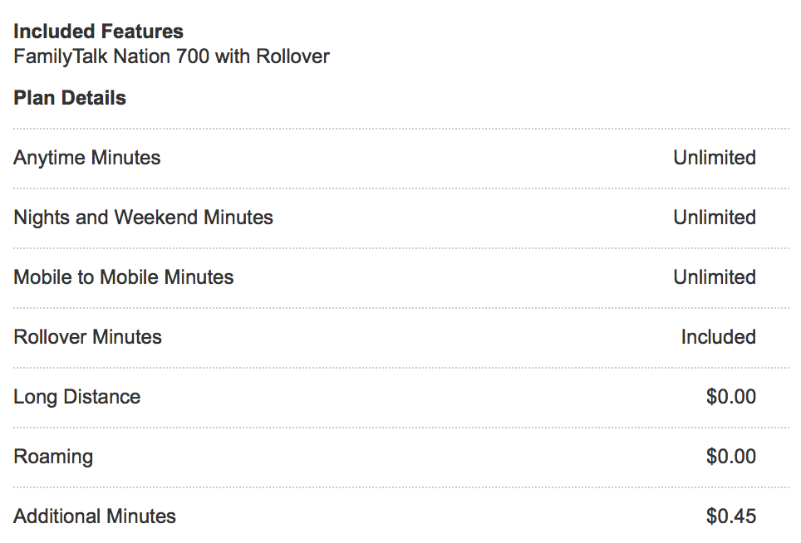Click the Included Features heading

98,32
